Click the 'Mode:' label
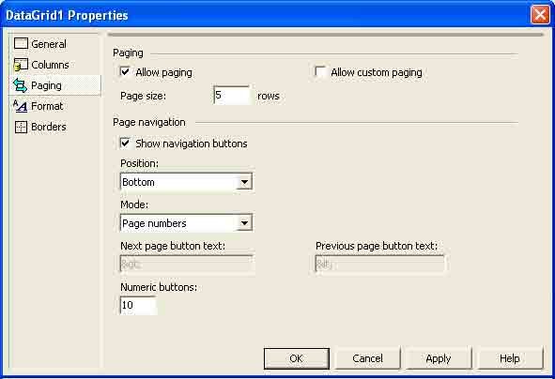 (134, 205)
